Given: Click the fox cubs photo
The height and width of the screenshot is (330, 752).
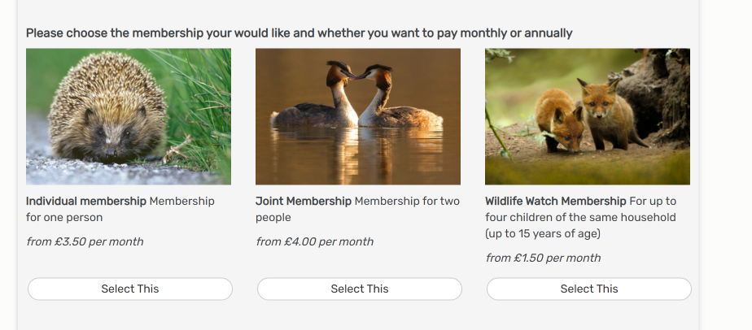Looking at the screenshot, I should (x=588, y=116).
